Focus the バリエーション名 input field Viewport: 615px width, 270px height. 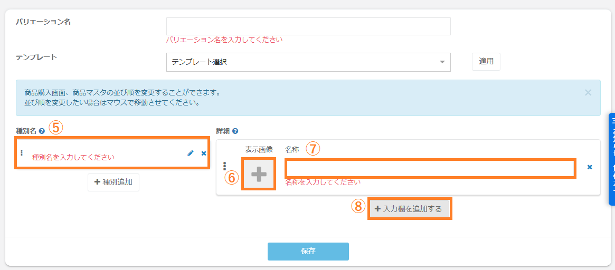[x=308, y=26]
